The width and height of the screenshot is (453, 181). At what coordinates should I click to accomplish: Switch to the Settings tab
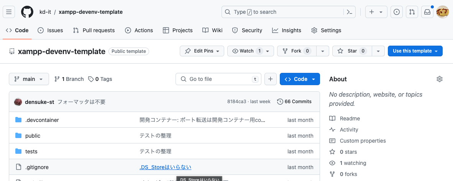click(326, 30)
